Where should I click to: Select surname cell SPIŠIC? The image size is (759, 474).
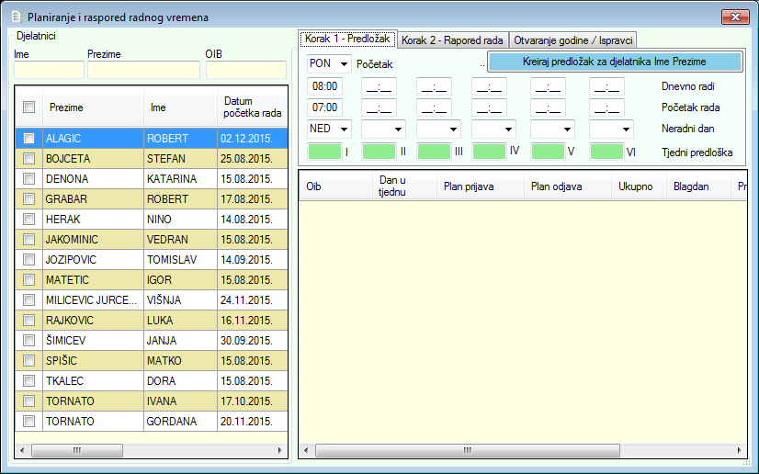[x=93, y=361]
